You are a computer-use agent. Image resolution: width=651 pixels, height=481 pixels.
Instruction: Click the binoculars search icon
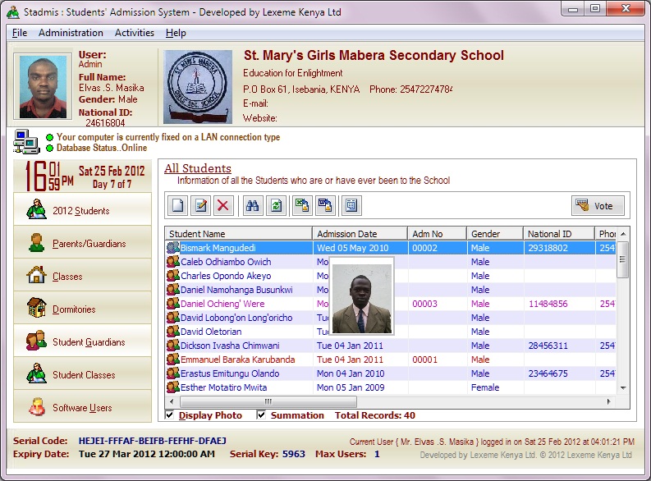pos(253,205)
